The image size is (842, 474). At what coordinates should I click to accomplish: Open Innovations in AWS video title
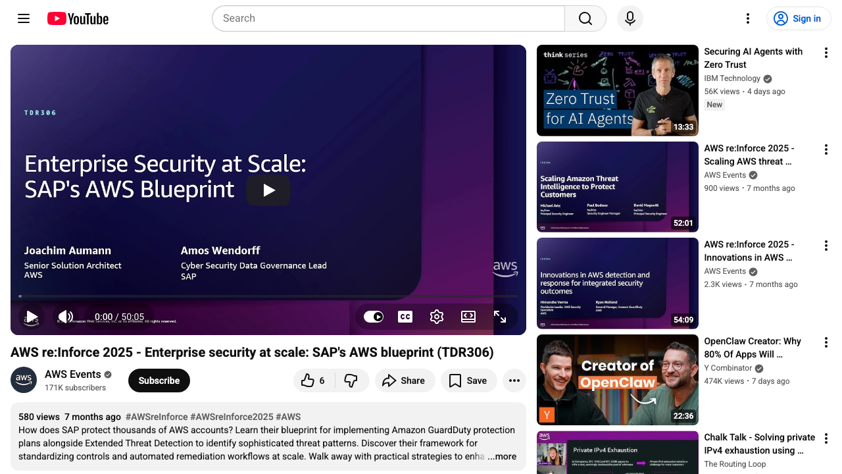(749, 251)
